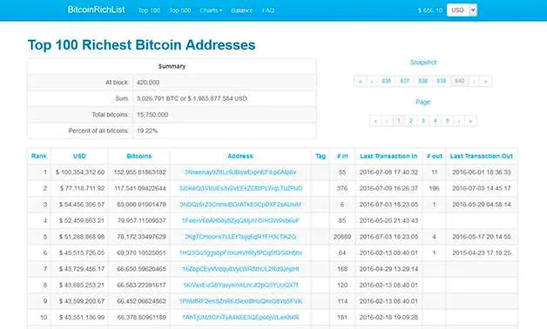The width and height of the screenshot is (547, 329).
Task: Click the 19.22% percent value
Action: pos(147,131)
